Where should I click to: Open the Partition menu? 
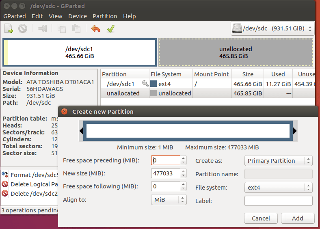(105, 16)
